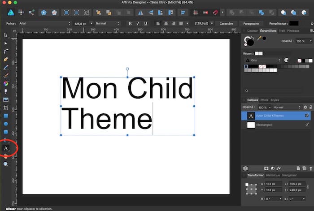Lock the layer with the padlock icon

tap(310, 107)
